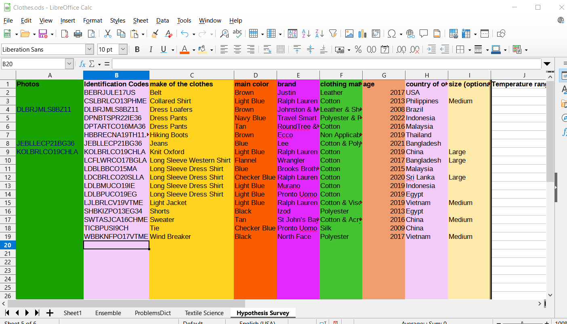Open the font name dropdown
The width and height of the screenshot is (567, 324).
point(90,50)
